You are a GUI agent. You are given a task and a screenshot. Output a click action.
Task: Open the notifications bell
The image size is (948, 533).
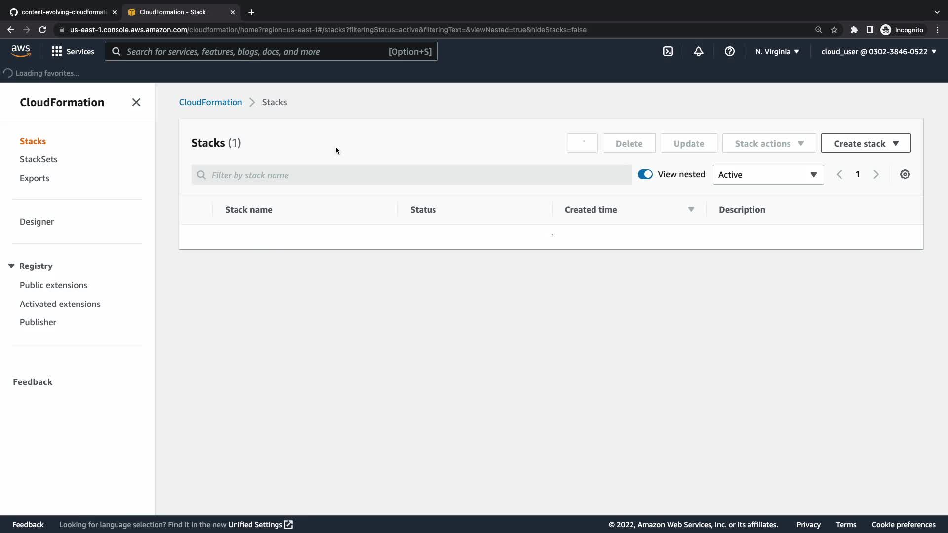[698, 51]
